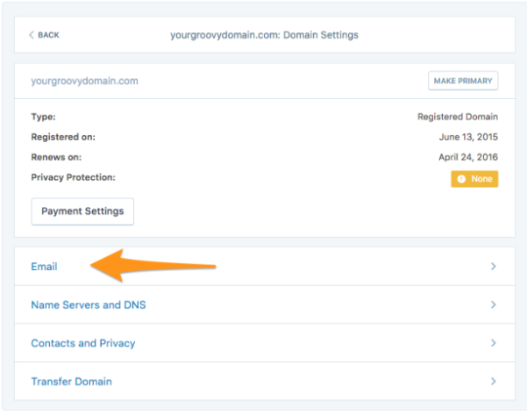Go to Transfer Domain
This screenshot has height=415, width=527.
coord(71,382)
